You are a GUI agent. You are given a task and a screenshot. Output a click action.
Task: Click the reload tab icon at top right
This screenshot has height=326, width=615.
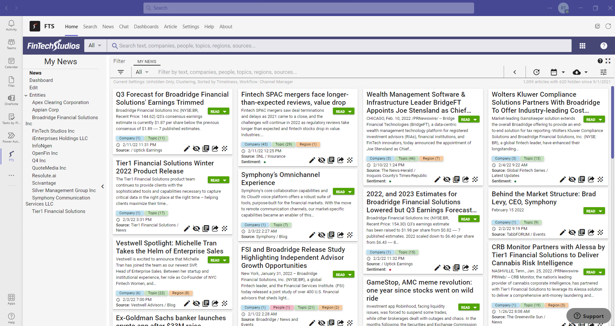click(x=608, y=26)
